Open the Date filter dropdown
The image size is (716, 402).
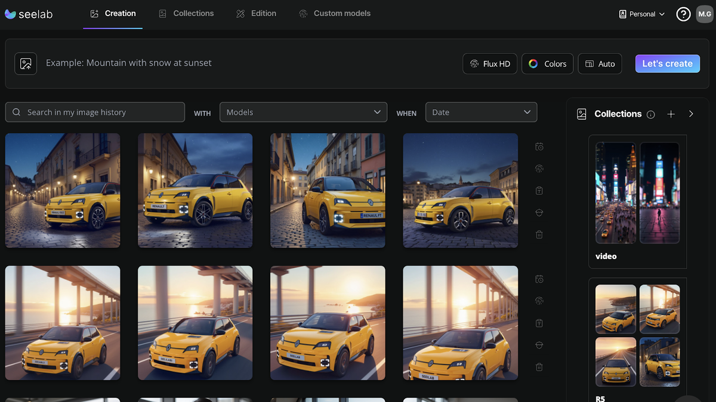tap(481, 112)
